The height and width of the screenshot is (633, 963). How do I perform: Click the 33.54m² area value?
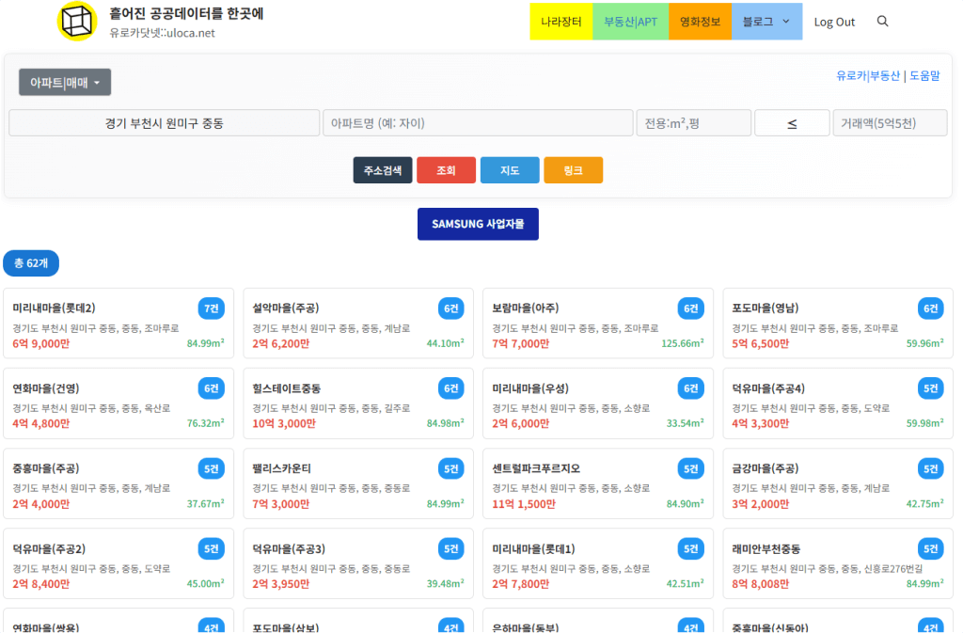685,423
